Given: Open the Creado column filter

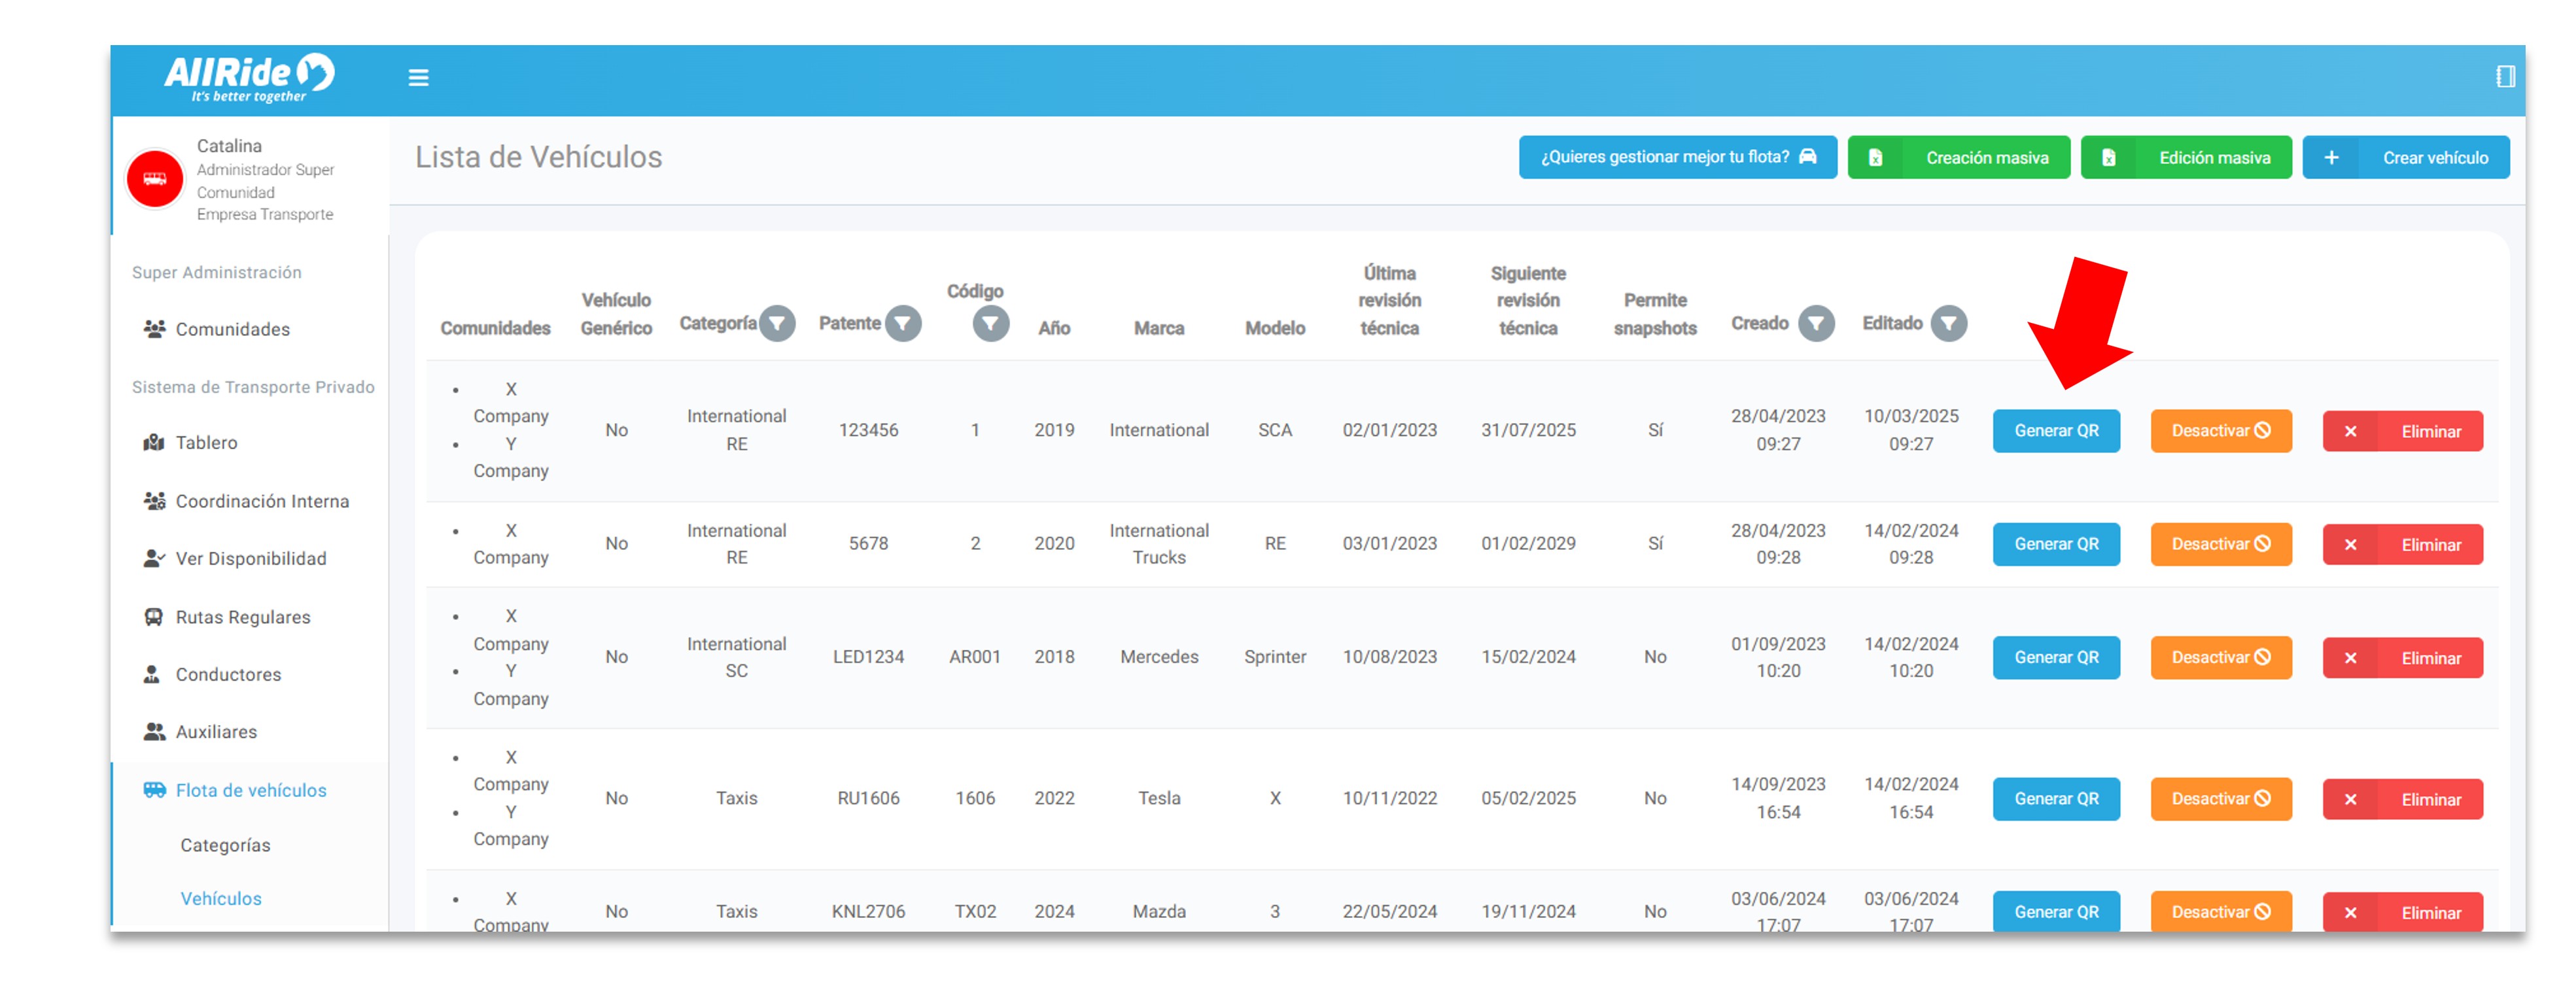Looking at the screenshot, I should (1816, 324).
